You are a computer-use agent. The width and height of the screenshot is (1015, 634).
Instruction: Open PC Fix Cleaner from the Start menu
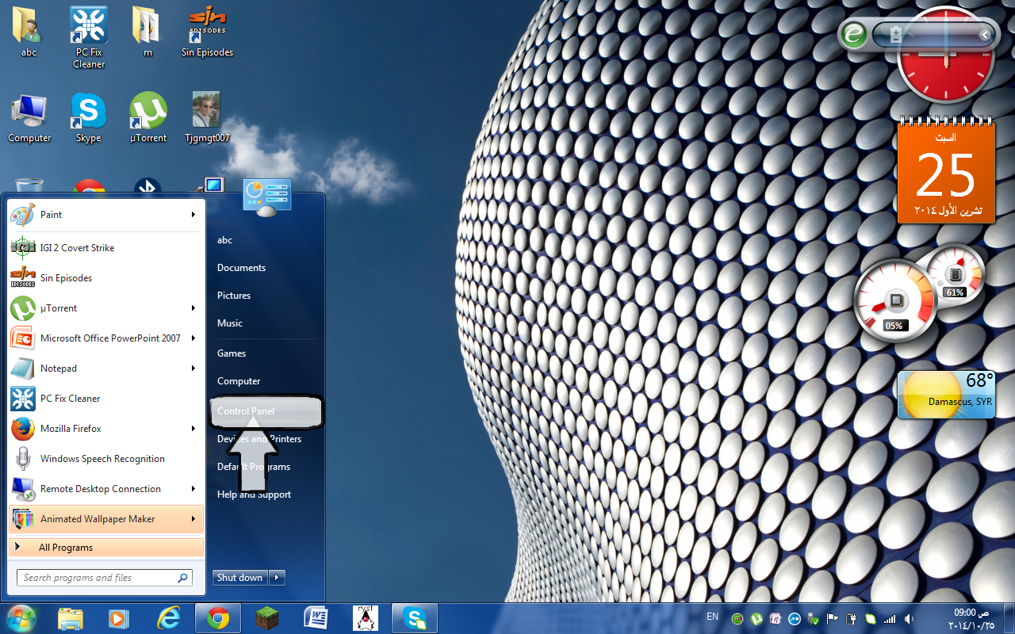pyautogui.click(x=106, y=399)
